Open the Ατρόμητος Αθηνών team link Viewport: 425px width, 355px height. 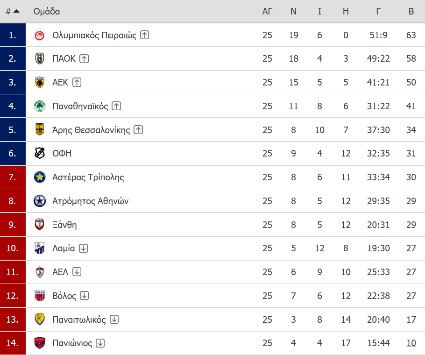tap(90, 201)
